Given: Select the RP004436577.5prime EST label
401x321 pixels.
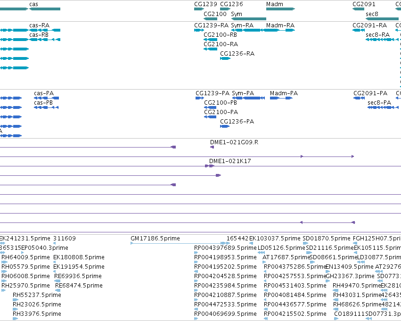Looking at the screenshot, I should [x=295, y=305].
